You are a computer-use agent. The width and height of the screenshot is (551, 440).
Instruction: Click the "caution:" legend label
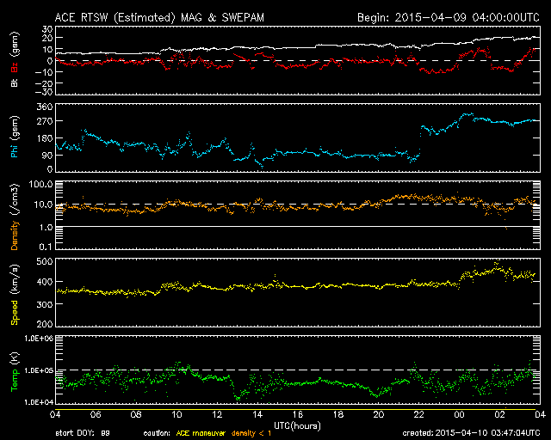[157, 433]
